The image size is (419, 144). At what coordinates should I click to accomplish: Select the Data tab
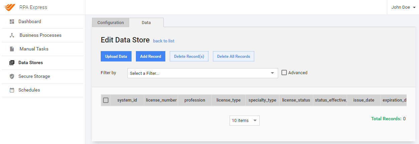pos(146,22)
